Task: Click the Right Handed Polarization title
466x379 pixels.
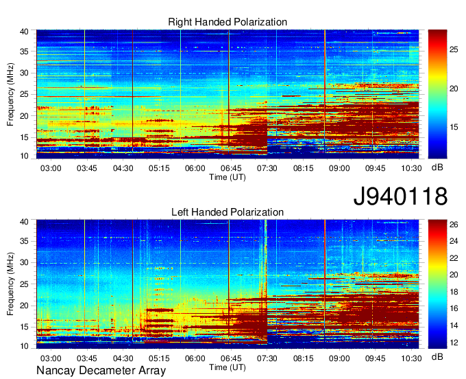Action: click(228, 22)
